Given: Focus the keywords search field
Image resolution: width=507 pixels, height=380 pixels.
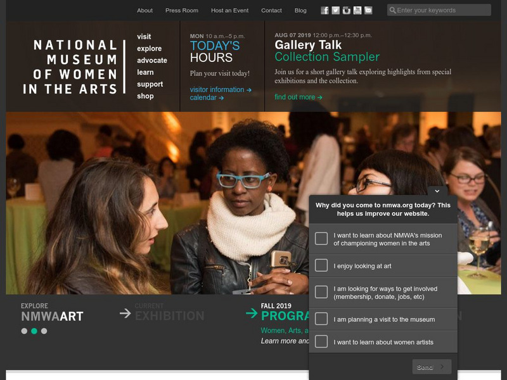Looking at the screenshot, I should pos(439,10).
